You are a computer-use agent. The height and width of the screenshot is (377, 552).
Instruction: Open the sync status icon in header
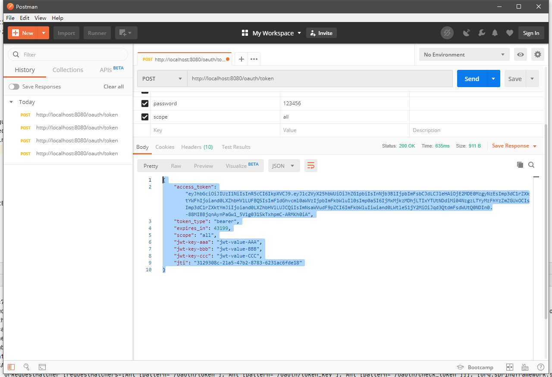[448, 33]
